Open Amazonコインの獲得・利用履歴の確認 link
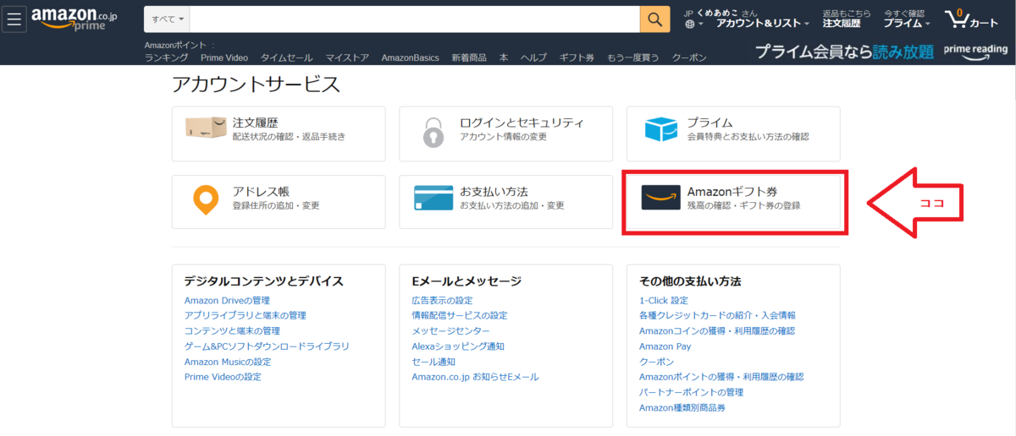The width and height of the screenshot is (1016, 436). [717, 330]
